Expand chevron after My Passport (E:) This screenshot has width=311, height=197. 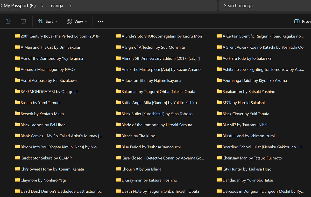(x=43, y=5)
